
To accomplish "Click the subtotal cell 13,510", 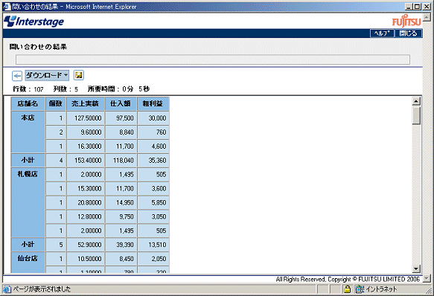I will coord(153,245).
